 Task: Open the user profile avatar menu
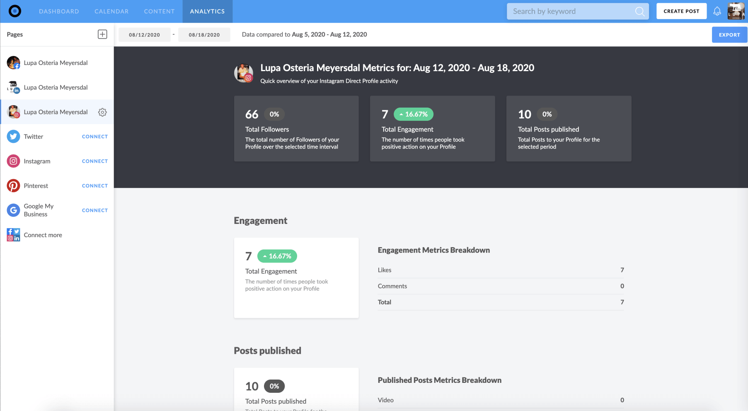coord(736,12)
